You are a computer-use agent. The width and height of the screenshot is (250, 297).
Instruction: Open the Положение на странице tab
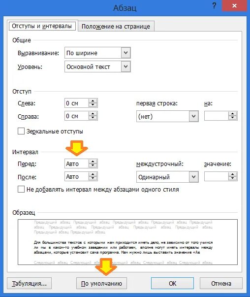point(116,26)
